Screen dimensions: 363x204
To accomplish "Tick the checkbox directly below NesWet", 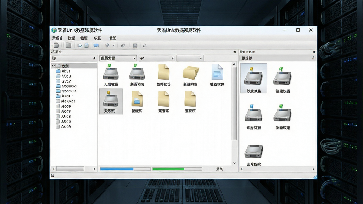I will click(x=58, y=106).
